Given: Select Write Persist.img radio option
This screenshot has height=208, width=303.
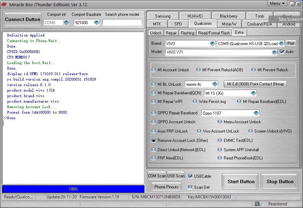Looking at the screenshot, I should coord(195,102).
